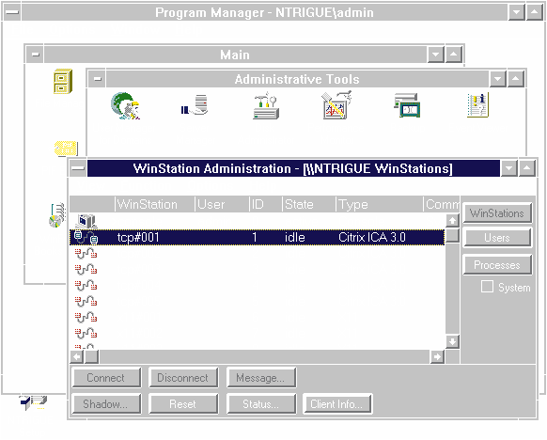This screenshot has width=547, height=440.
Task: Select the fifth red listen icon under tcp#001
Action: click(86, 318)
